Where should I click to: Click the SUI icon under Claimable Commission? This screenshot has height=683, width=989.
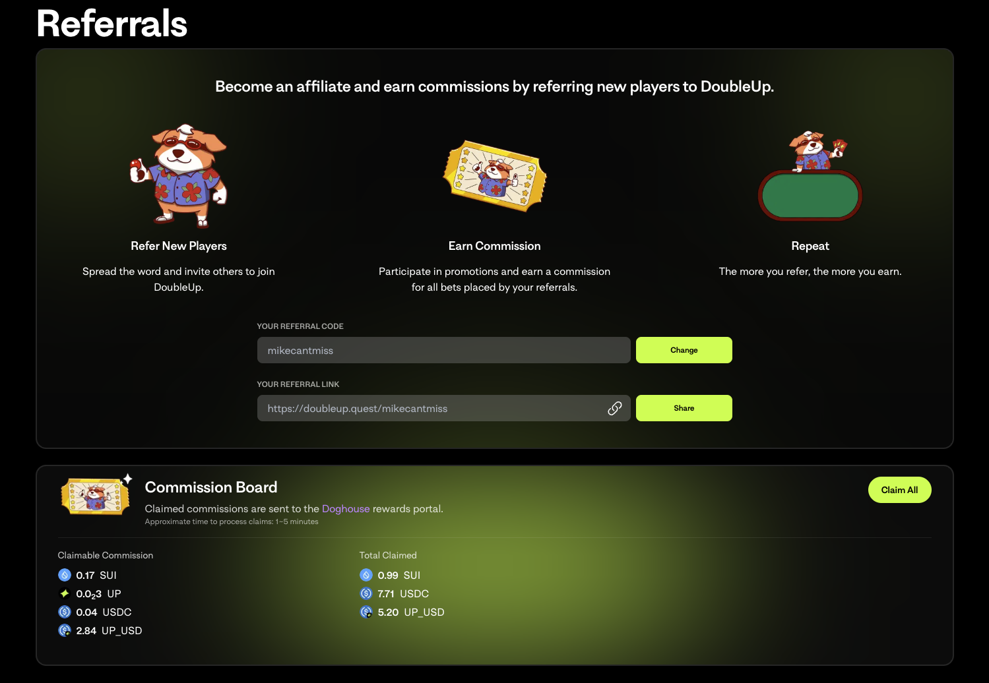[65, 575]
